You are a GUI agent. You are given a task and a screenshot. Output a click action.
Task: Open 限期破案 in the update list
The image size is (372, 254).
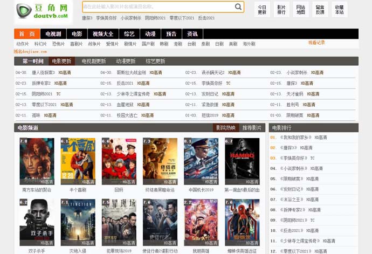pyautogui.click(x=295, y=115)
